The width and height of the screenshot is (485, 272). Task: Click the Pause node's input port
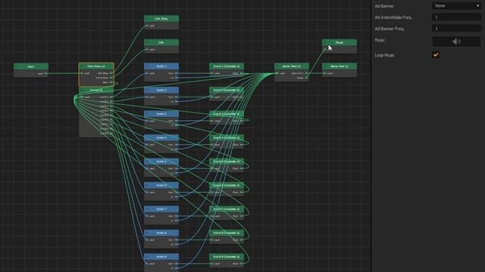coord(325,49)
